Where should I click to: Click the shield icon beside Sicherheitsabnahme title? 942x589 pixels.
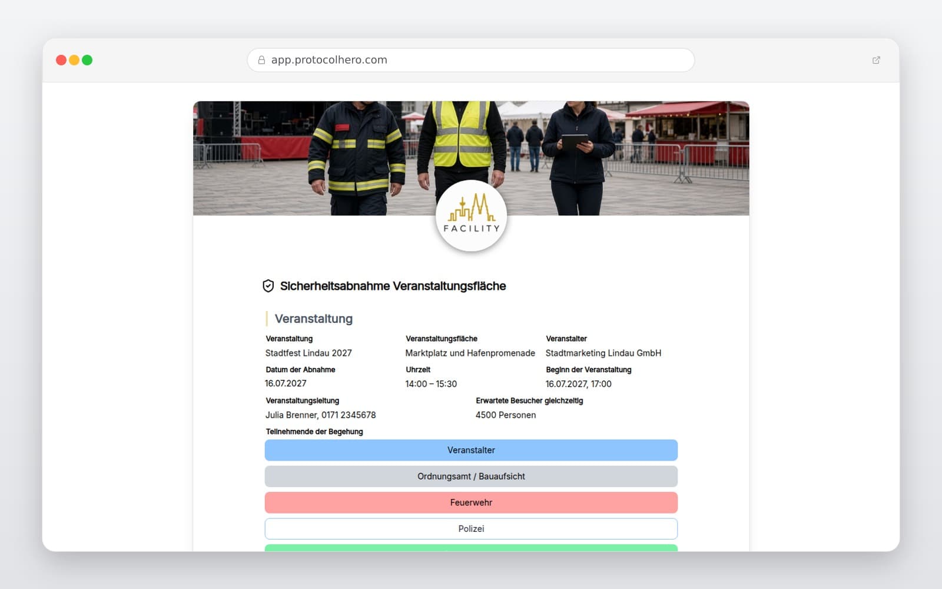point(268,286)
